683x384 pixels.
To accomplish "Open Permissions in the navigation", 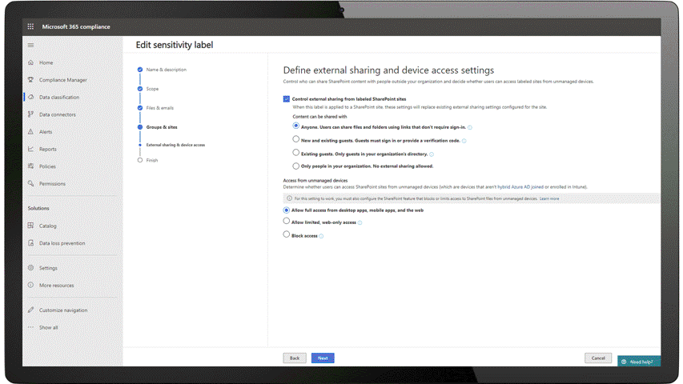I will [52, 184].
